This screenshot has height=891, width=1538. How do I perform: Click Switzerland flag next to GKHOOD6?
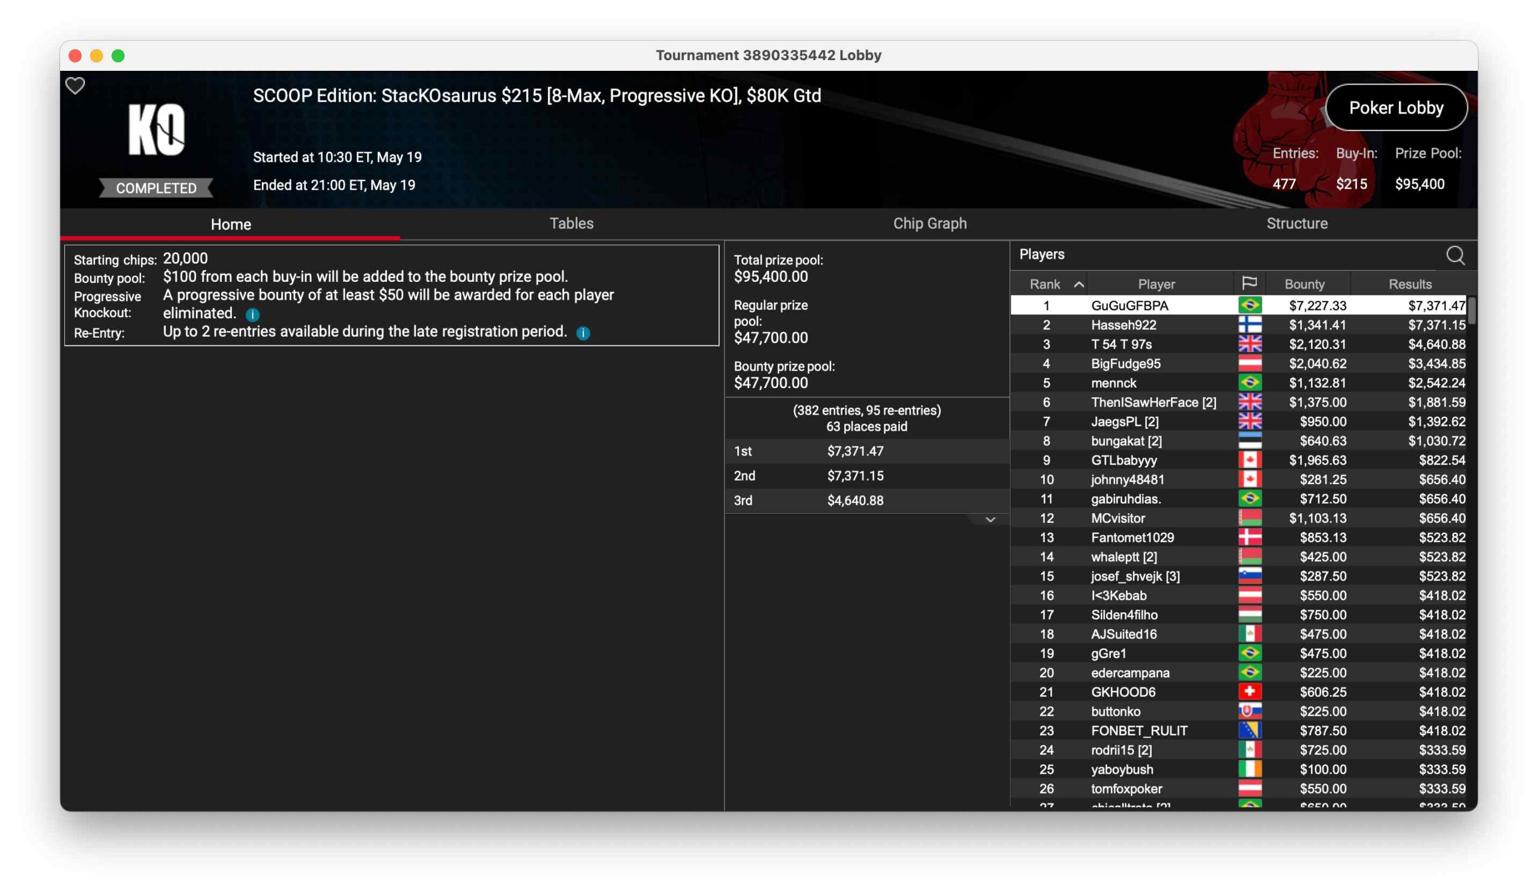[x=1249, y=692]
